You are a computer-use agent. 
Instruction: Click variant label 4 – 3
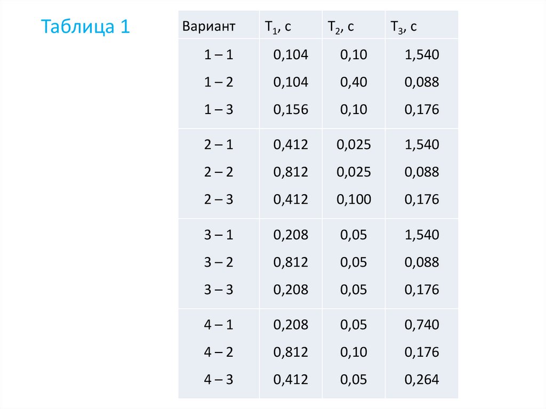tap(219, 380)
